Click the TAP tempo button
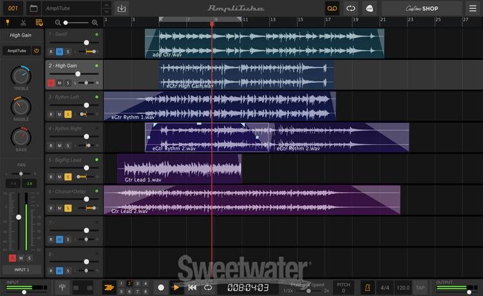This screenshot has height=296, width=483. pos(420,288)
